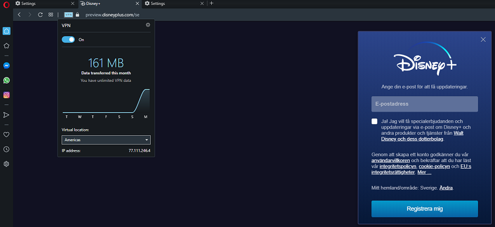Close the Disney+ tab
Viewport: 495px width, 227px height.
point(137,3)
